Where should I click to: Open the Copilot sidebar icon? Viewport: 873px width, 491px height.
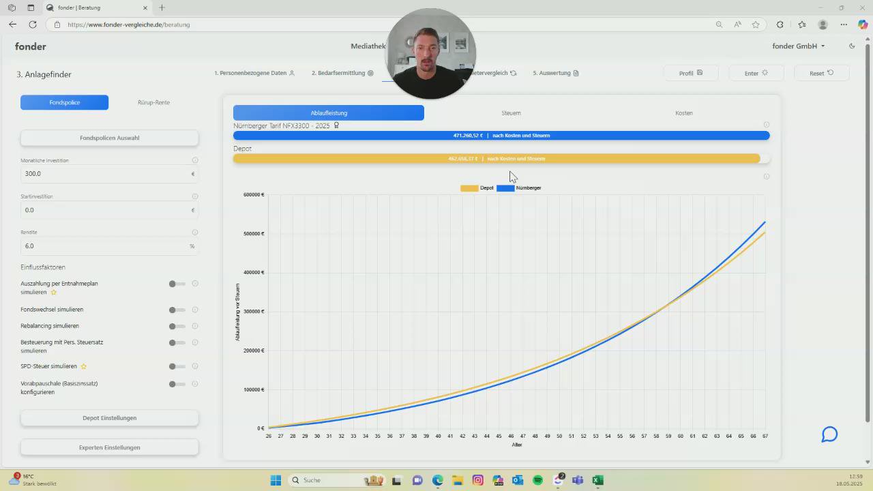pos(863,25)
